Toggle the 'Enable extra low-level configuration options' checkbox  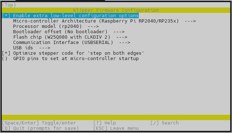(x=6, y=16)
